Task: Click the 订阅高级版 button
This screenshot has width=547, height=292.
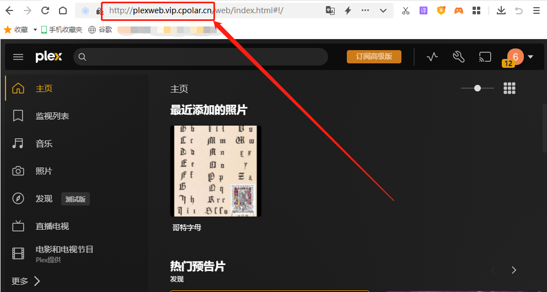Action: pyautogui.click(x=374, y=56)
